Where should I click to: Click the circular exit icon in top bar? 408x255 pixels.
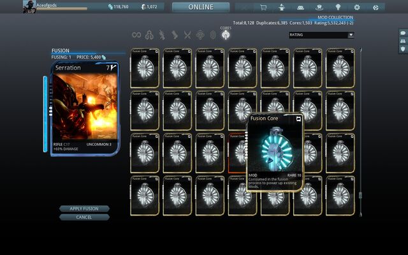click(375, 8)
